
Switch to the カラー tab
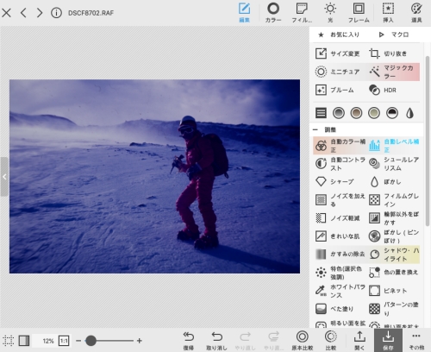(x=273, y=13)
